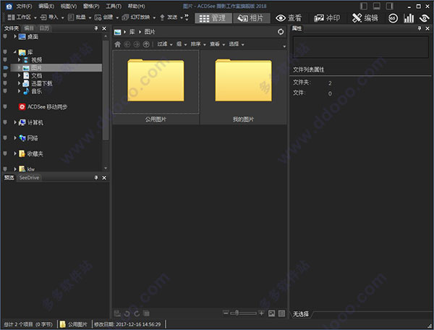
Task: Open the 365 mode icon
Action: pyautogui.click(x=393, y=18)
